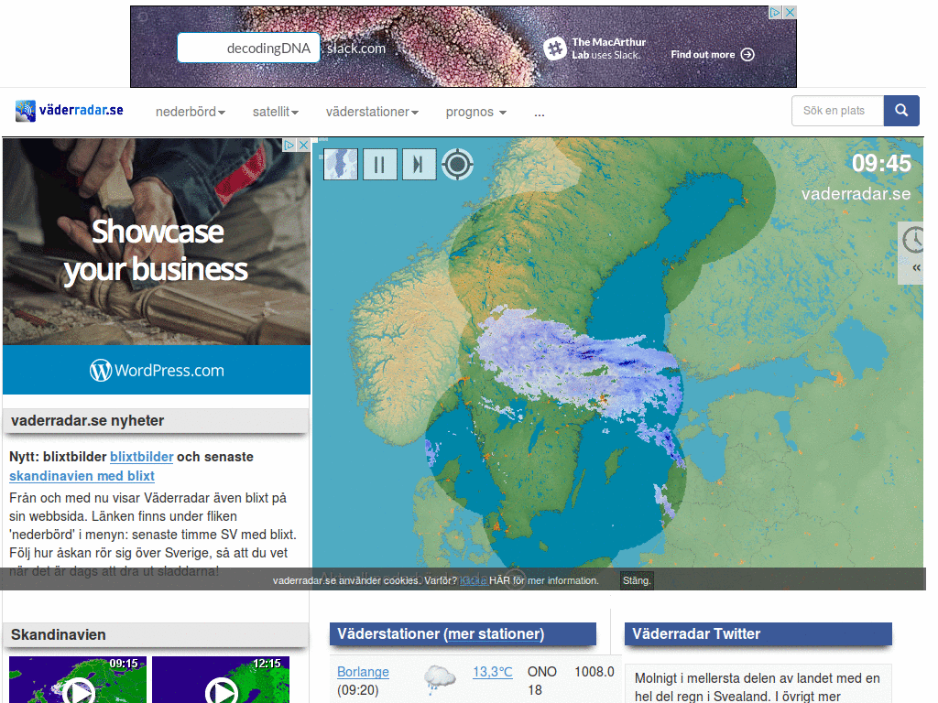Dismiss cookie notice with Stäng
This screenshot has height=703, width=938.
coord(637,580)
